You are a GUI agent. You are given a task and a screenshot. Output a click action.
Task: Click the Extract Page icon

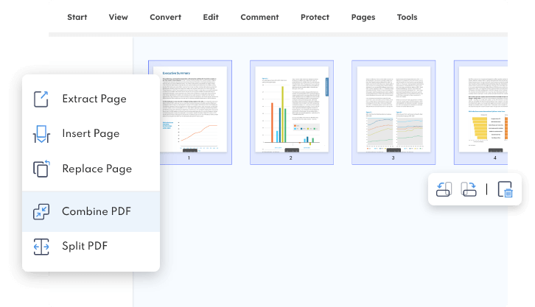(41, 99)
